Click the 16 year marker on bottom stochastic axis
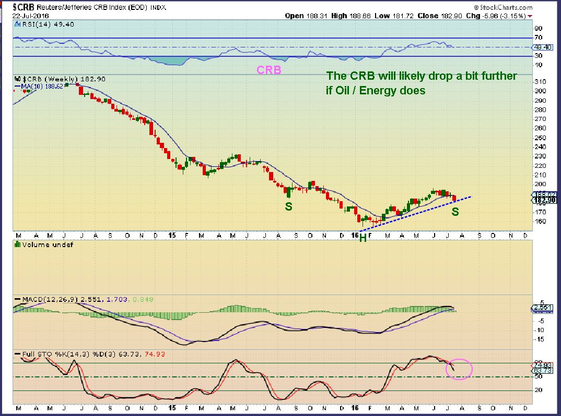Viewport: 561px width, 416px height. pyautogui.click(x=354, y=408)
